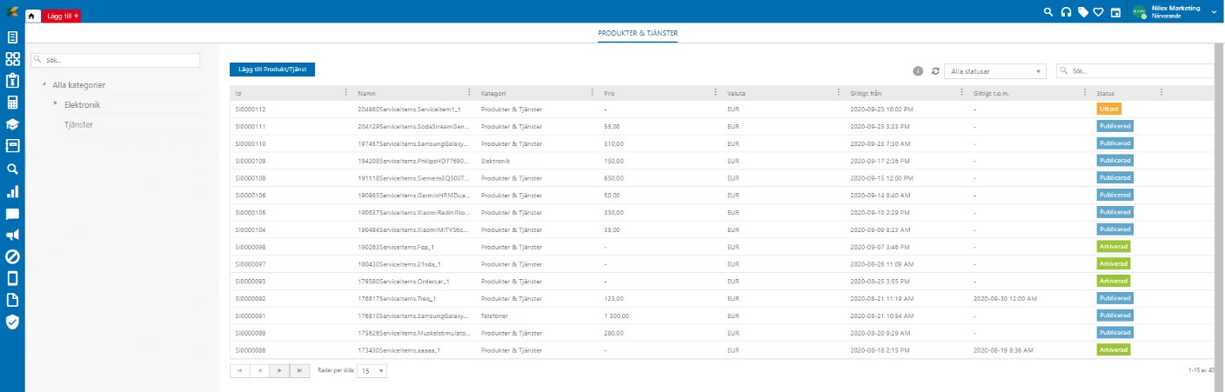
Task: Open the bar chart icon in sidebar
Action: [12, 191]
